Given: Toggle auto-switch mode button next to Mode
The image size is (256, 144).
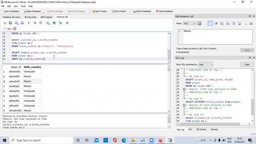Looking at the screenshot, I should tap(199, 23).
